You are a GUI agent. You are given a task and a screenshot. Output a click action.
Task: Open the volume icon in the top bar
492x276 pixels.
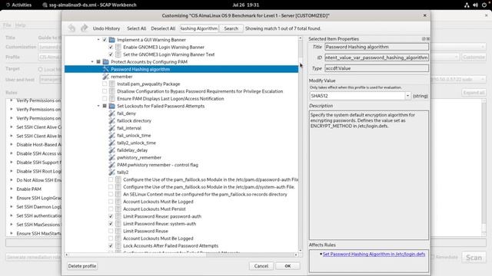pyautogui.click(x=475, y=5)
